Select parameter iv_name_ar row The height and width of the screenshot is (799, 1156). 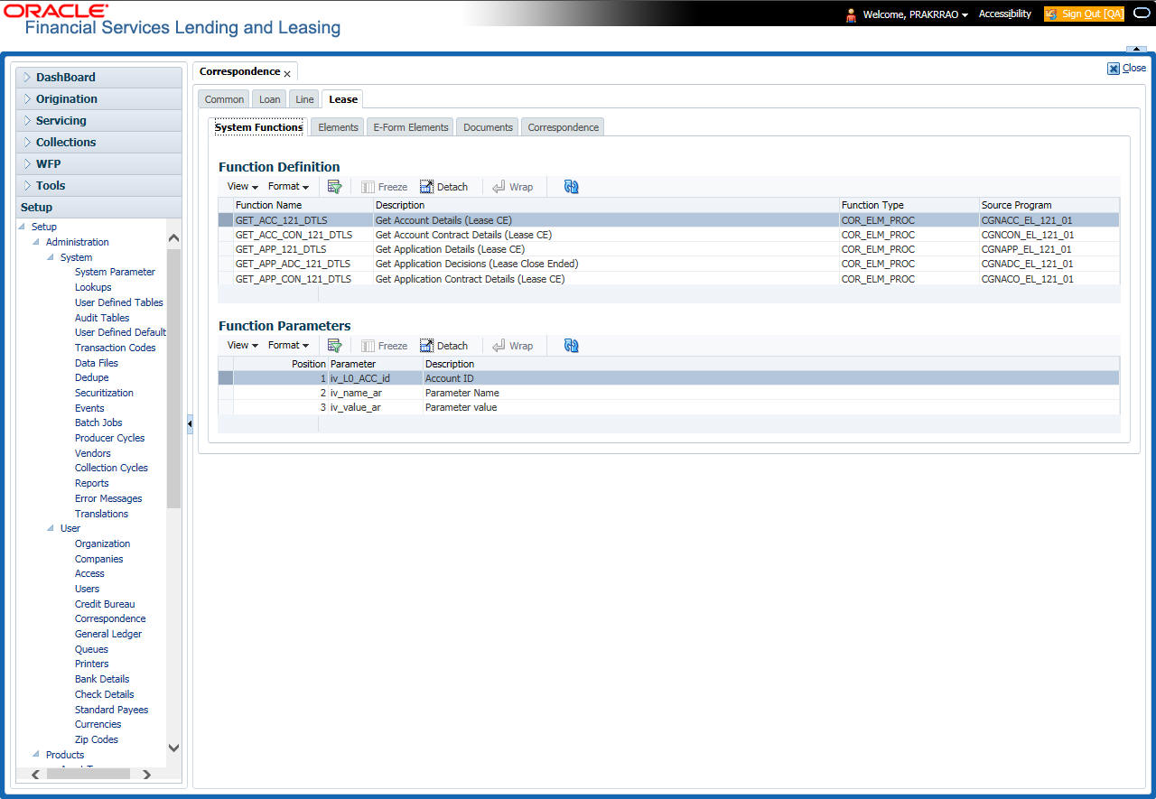pos(668,393)
